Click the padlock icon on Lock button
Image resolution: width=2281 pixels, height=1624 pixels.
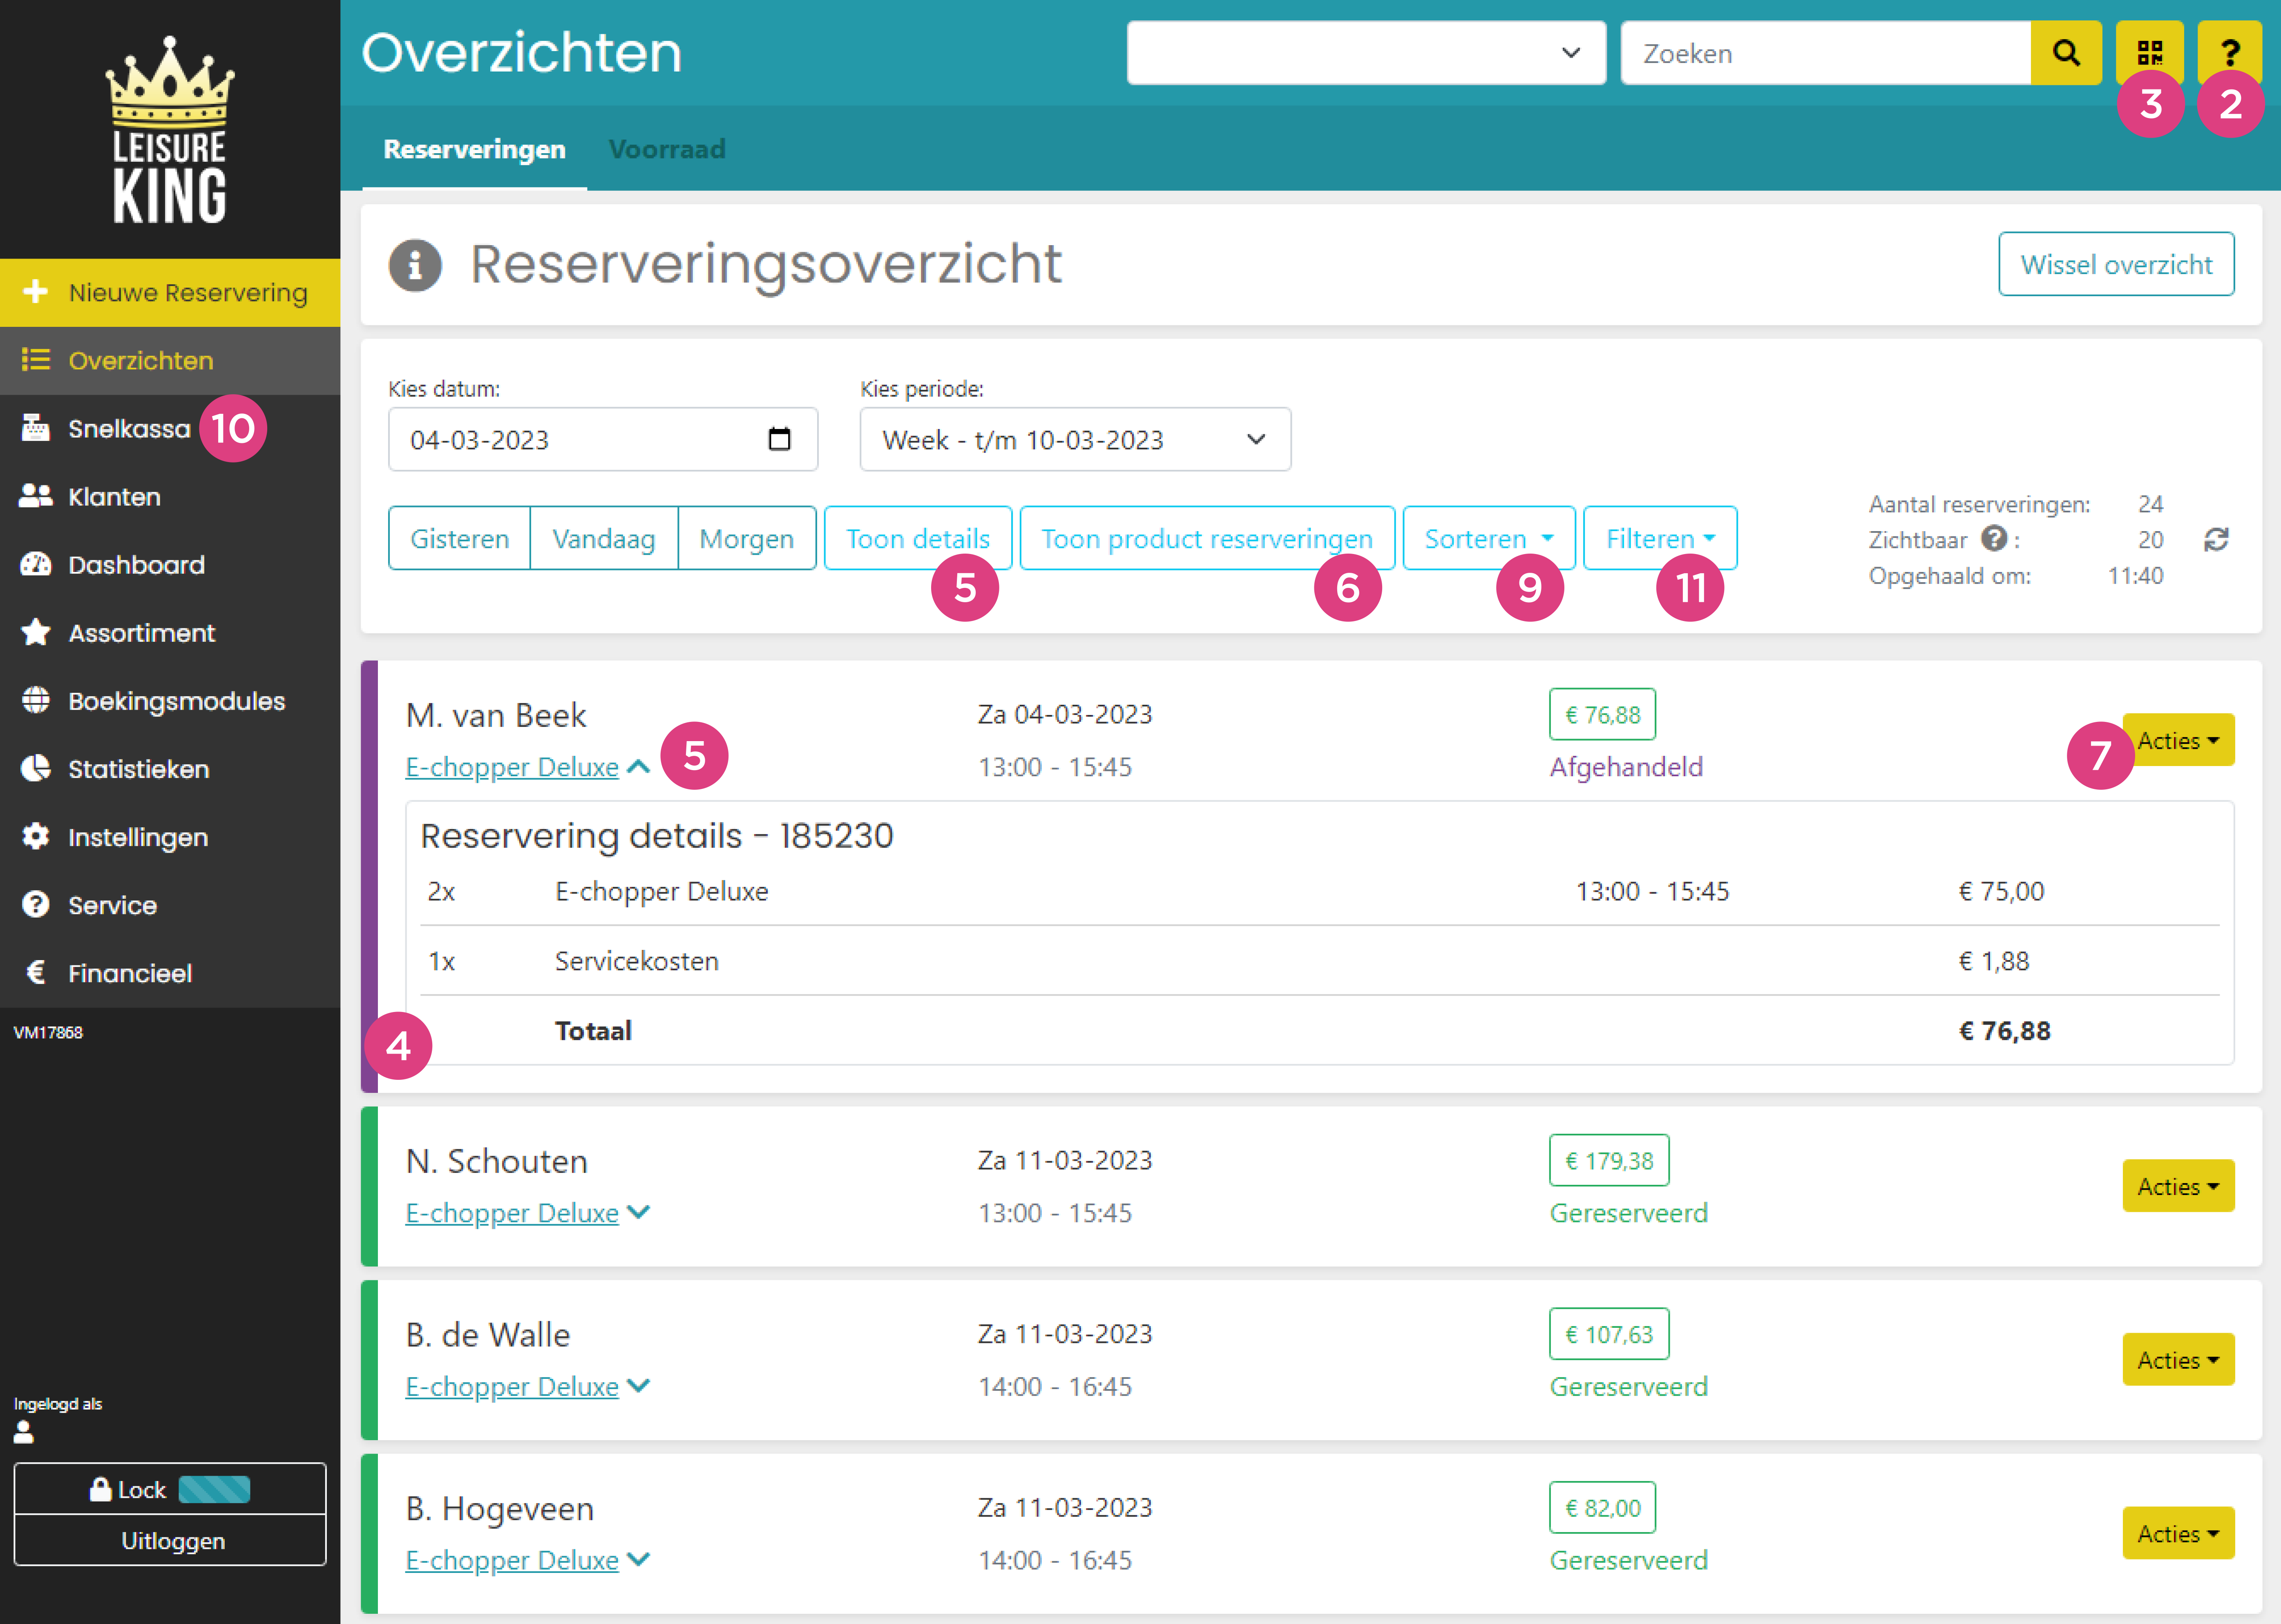(100, 1489)
